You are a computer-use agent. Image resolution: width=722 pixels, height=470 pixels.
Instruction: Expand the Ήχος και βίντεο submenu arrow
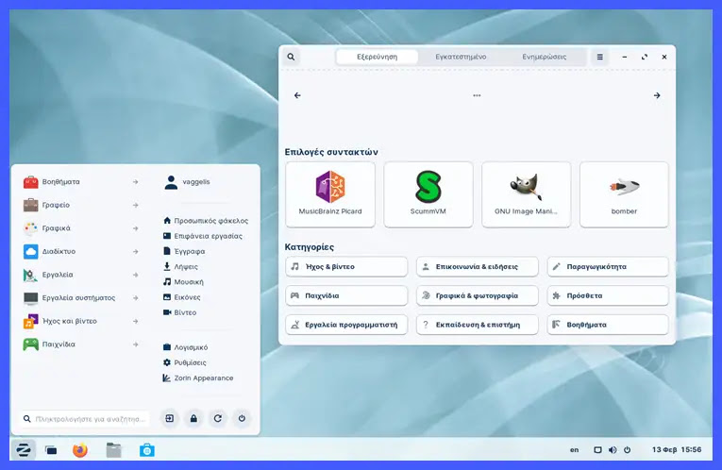click(135, 321)
